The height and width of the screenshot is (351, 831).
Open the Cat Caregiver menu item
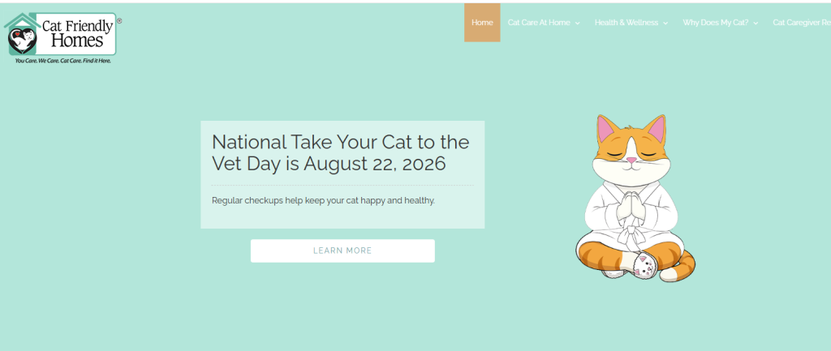(x=801, y=23)
